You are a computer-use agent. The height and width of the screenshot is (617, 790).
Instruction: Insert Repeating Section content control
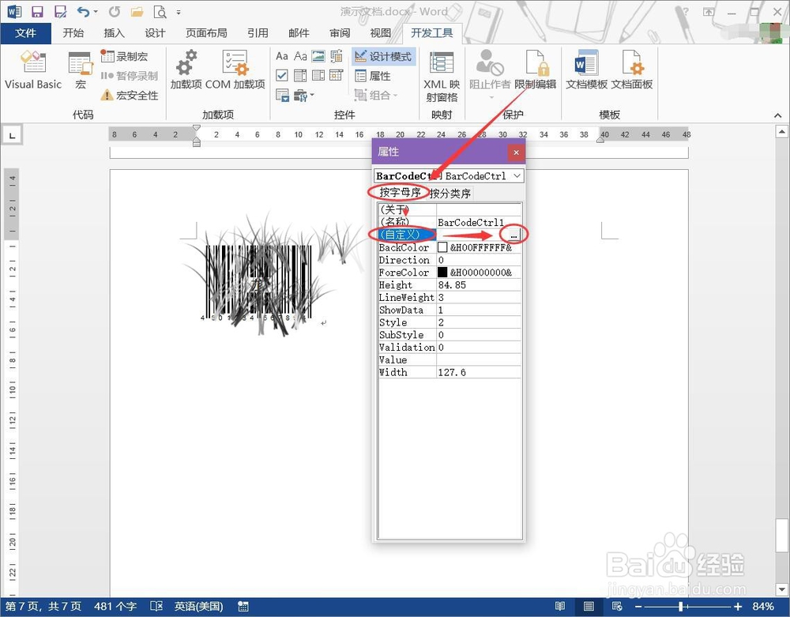[282, 95]
